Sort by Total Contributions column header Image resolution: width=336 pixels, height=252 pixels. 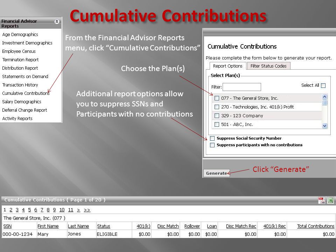point(316,226)
